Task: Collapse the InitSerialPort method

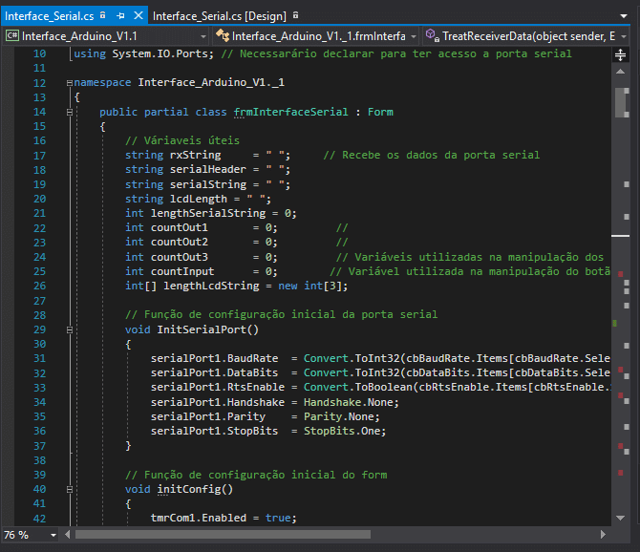Action: tap(70, 329)
